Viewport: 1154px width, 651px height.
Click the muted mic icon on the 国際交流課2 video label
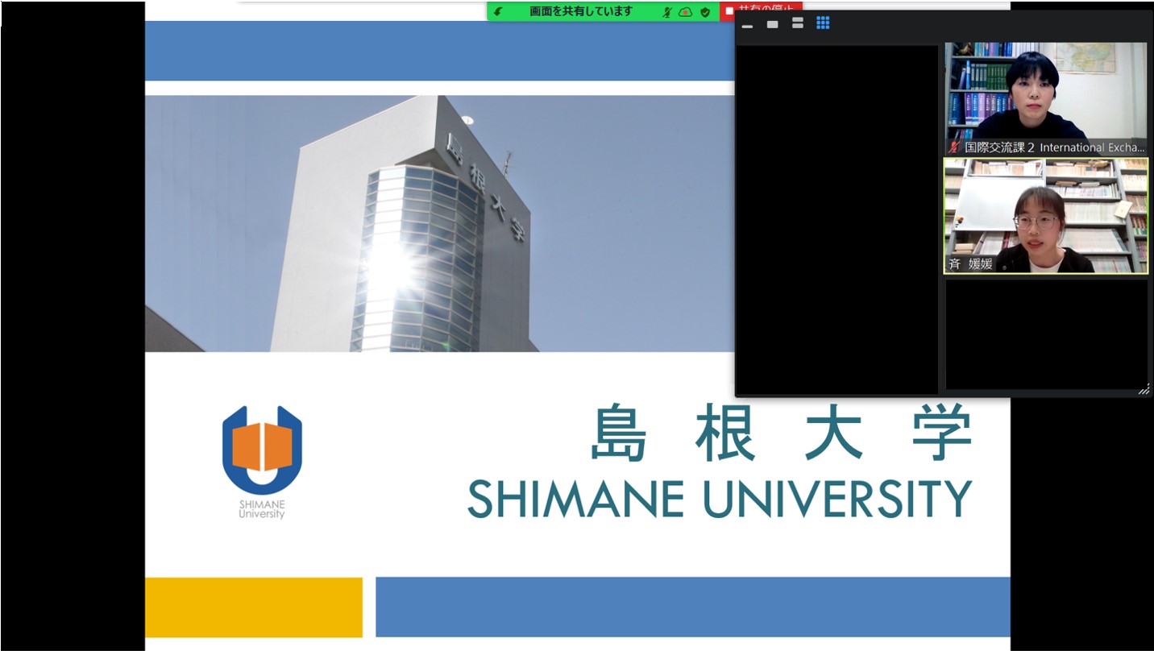[955, 147]
